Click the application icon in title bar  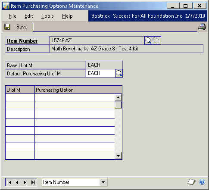6,6
